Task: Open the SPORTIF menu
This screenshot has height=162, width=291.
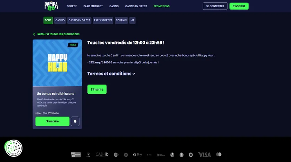Action: (72, 6)
